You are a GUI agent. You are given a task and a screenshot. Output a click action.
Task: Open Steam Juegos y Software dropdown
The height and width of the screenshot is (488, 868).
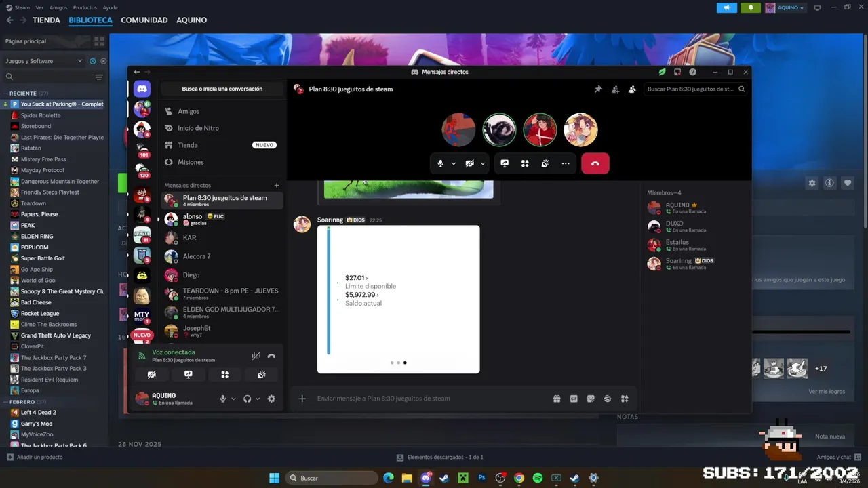pyautogui.click(x=43, y=61)
